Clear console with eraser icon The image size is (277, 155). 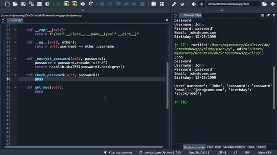[268, 15]
